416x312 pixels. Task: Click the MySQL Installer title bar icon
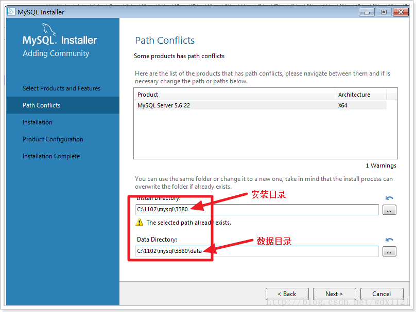pyautogui.click(x=11, y=12)
